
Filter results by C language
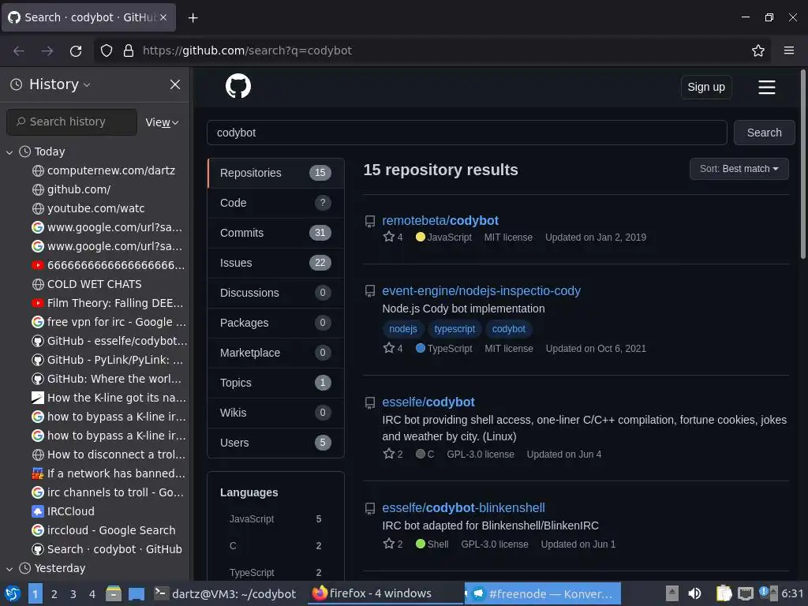(275, 546)
